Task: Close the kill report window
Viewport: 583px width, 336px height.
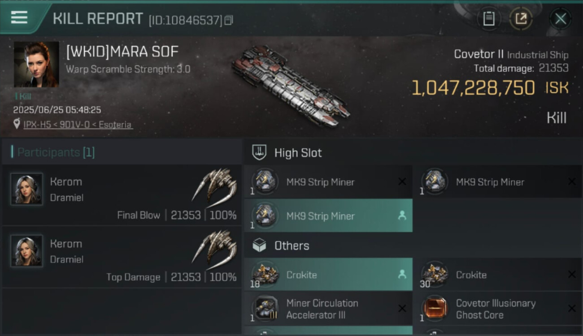Action: tap(560, 19)
